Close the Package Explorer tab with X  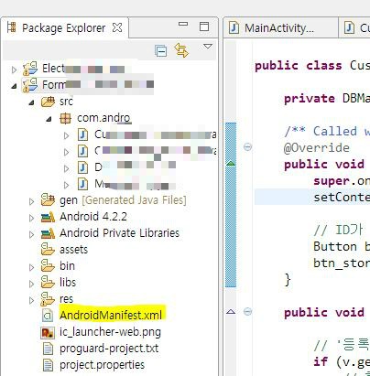117,27
